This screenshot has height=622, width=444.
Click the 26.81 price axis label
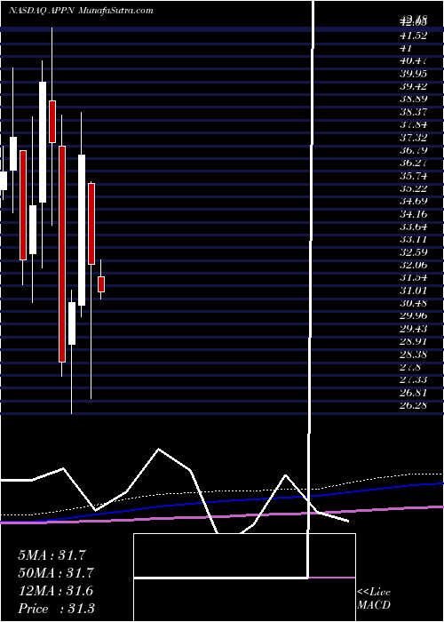click(415, 393)
